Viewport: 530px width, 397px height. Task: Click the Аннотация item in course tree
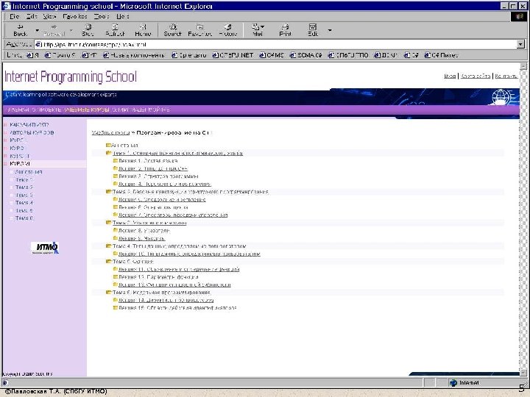(124, 145)
